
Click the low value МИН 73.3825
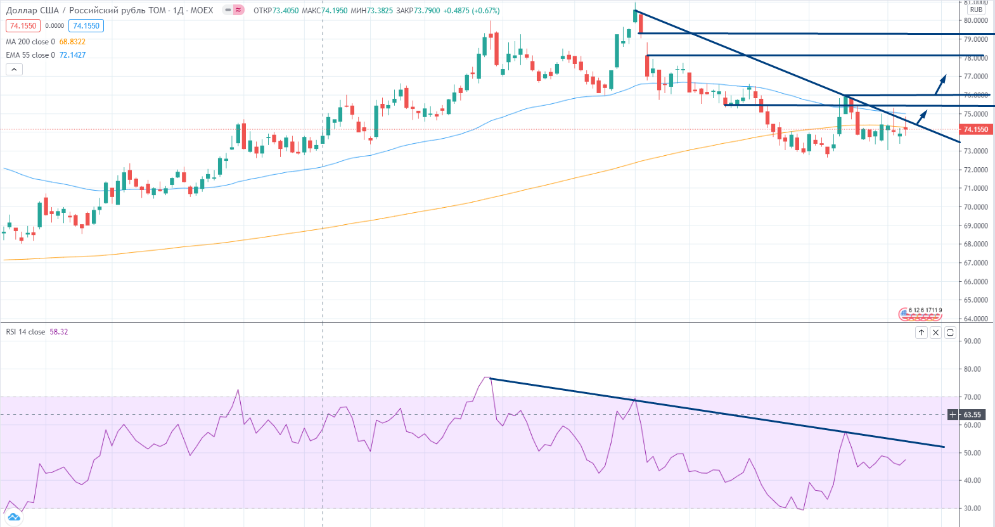pos(371,11)
